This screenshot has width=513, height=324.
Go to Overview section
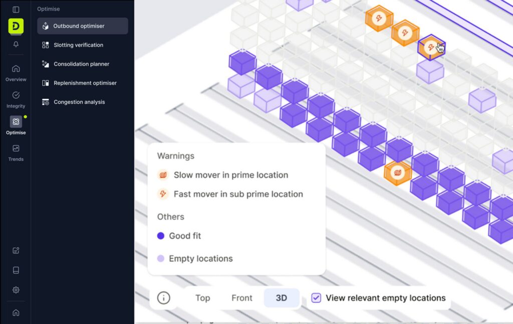click(x=16, y=73)
